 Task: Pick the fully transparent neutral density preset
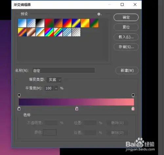pos(76,32)
